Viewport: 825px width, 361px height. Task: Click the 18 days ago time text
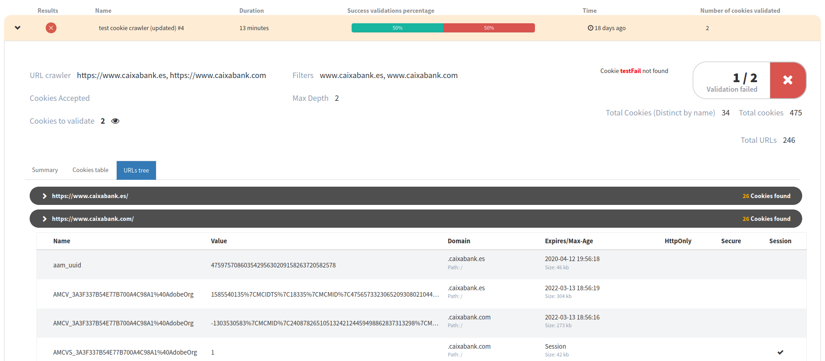coord(610,28)
